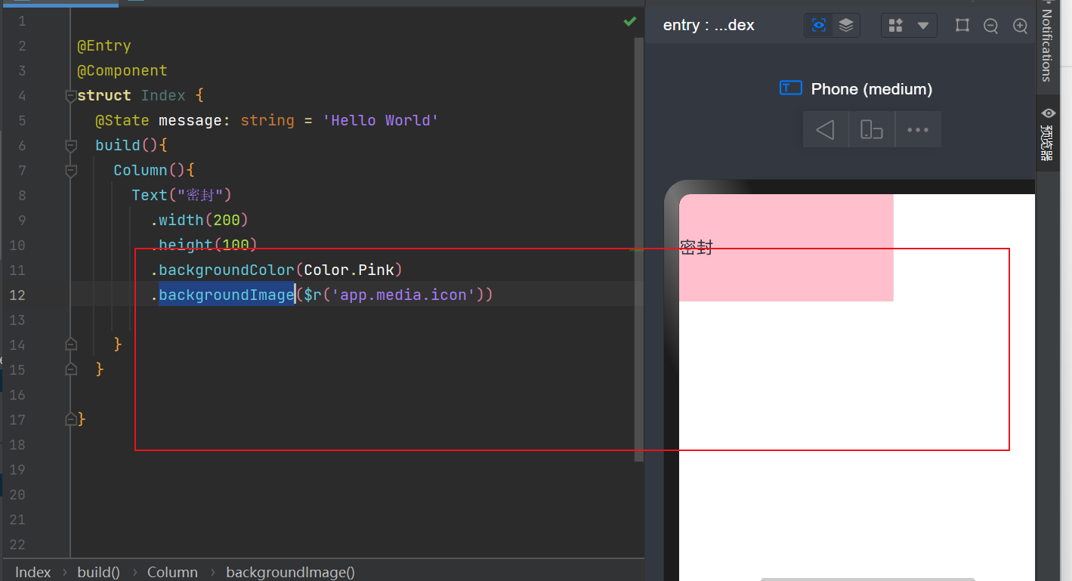Click Color.Pink in the code
The image size is (1072, 581).
[349, 270]
